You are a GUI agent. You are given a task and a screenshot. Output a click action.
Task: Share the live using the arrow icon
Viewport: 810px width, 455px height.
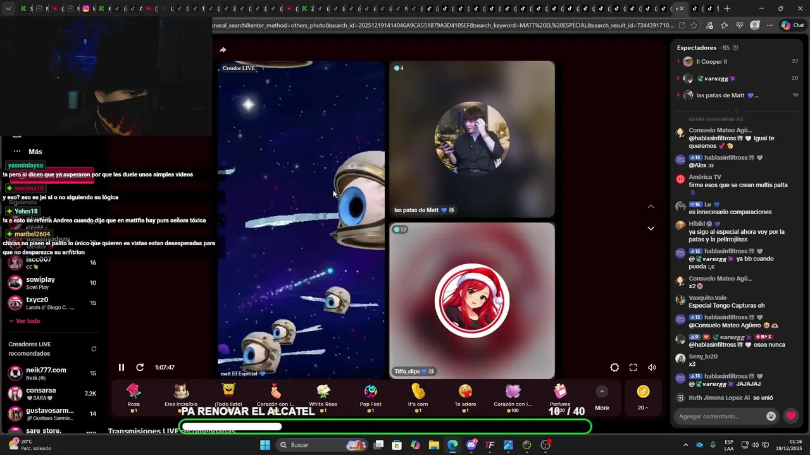click(x=223, y=49)
